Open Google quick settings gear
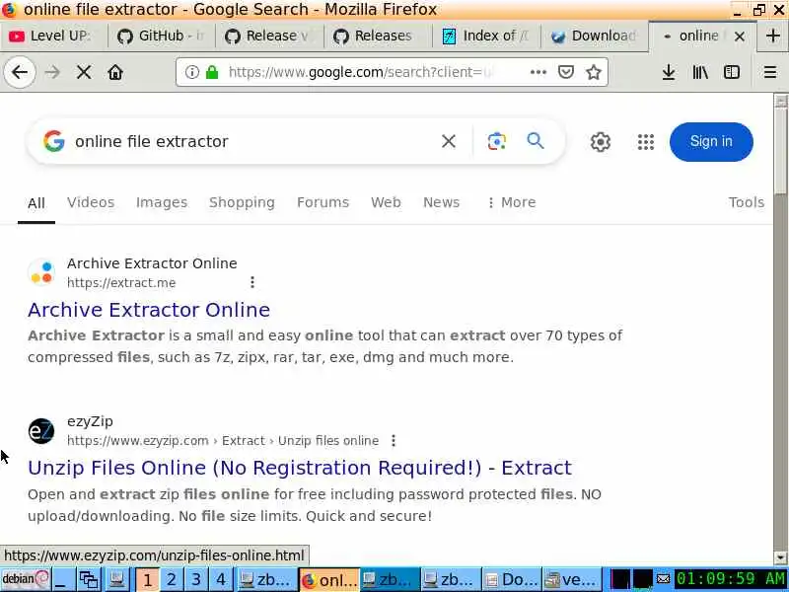This screenshot has height=592, width=789. (x=601, y=142)
